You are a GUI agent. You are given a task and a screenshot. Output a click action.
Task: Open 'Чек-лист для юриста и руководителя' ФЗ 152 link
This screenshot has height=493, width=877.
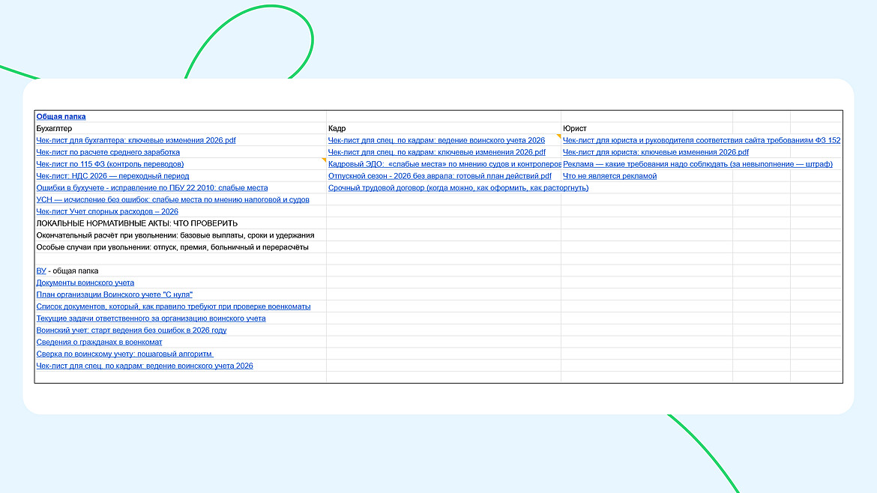[702, 140]
